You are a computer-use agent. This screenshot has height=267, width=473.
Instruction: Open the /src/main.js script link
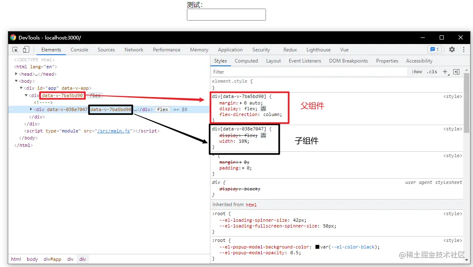(114, 131)
